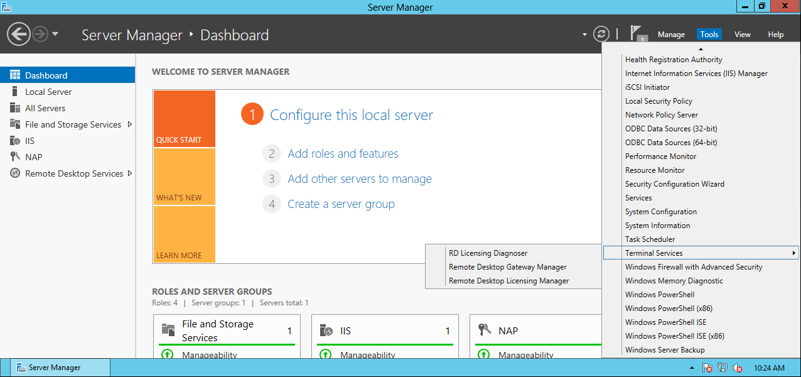Open the Manage menu
The height and width of the screenshot is (377, 801).
671,34
